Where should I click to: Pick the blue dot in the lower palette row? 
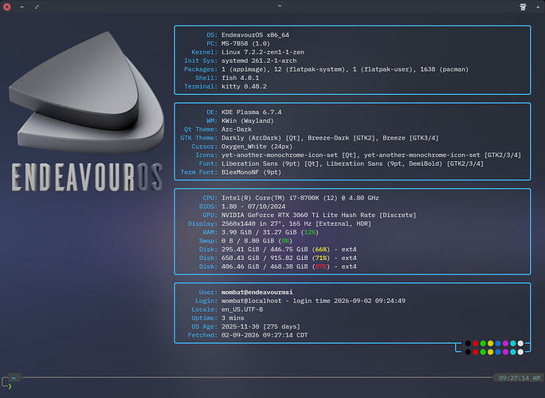point(498,352)
